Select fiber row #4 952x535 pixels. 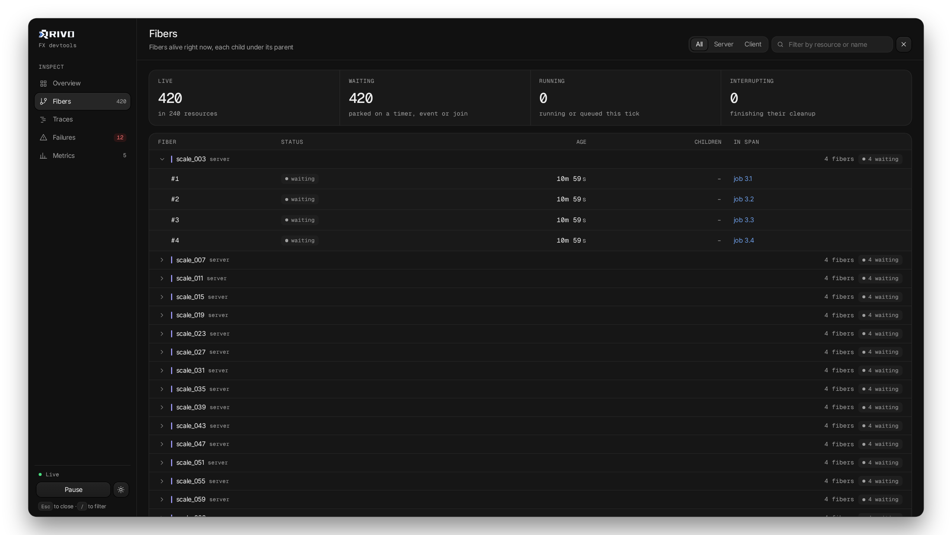530,240
